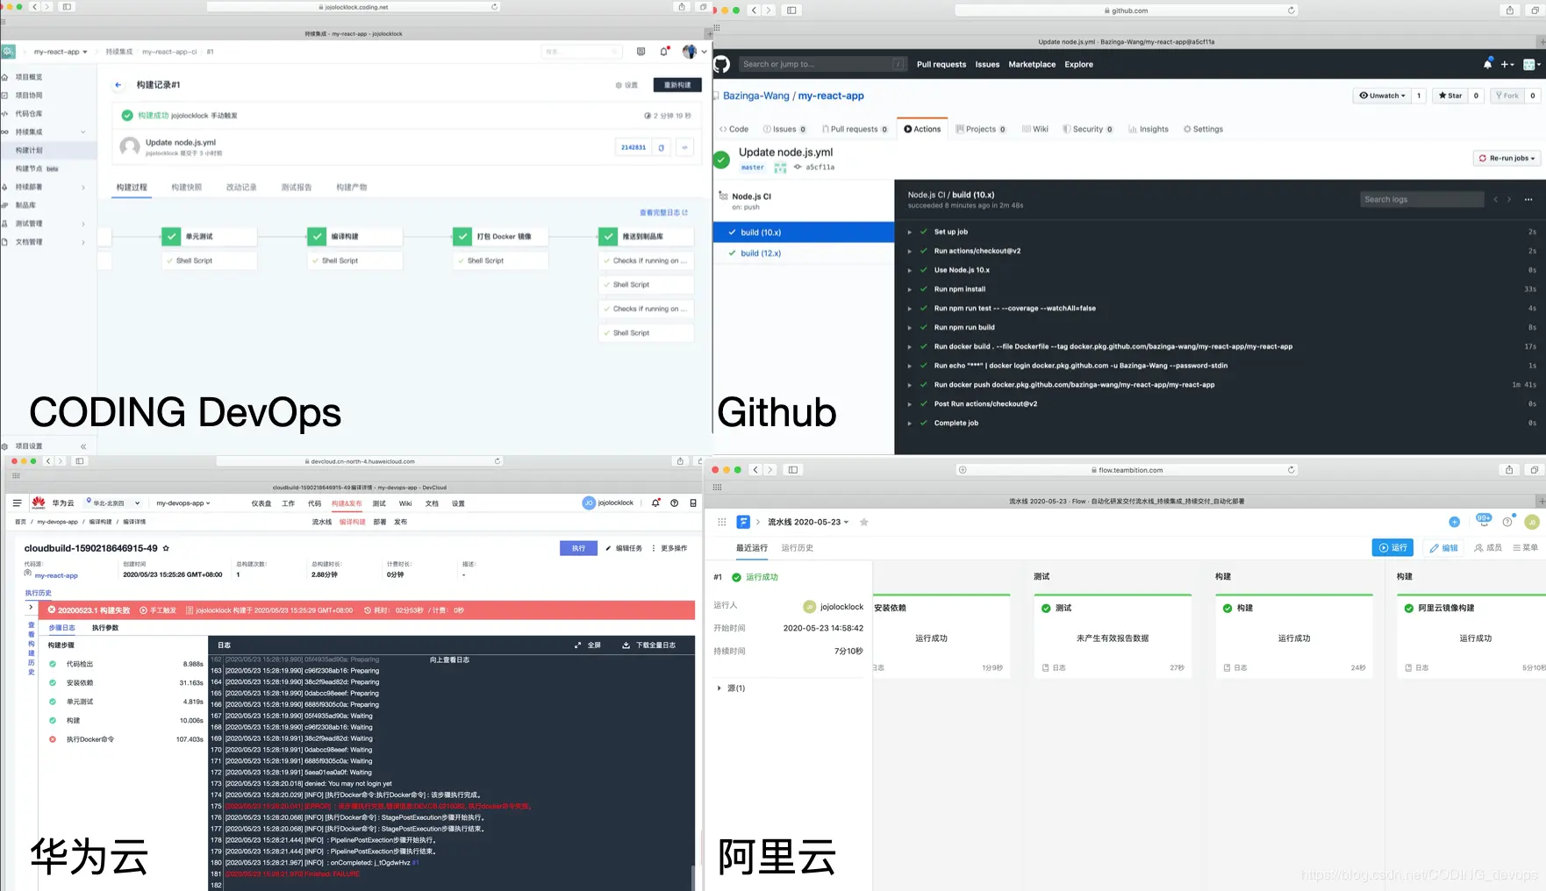
Task: Open the Unwatch dropdown on GitHub
Action: (1382, 96)
